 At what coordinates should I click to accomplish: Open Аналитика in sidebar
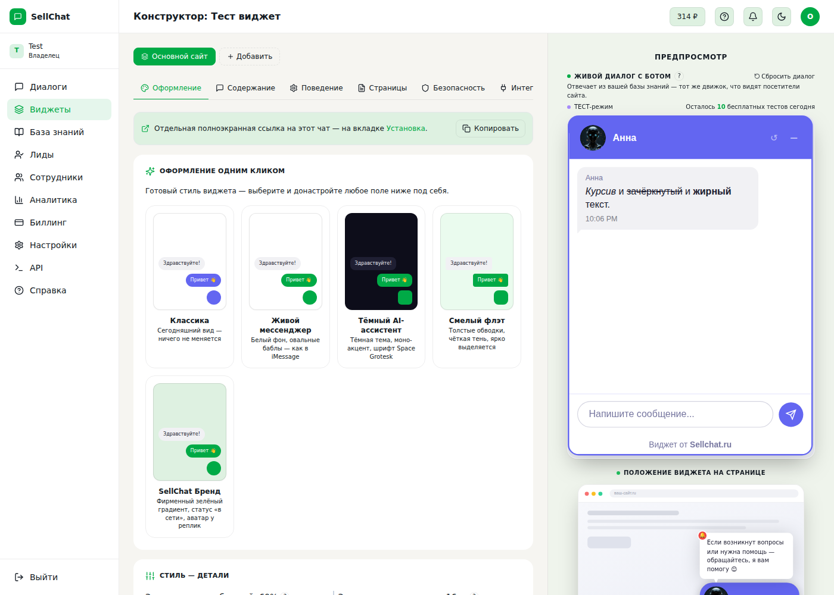coord(59,200)
